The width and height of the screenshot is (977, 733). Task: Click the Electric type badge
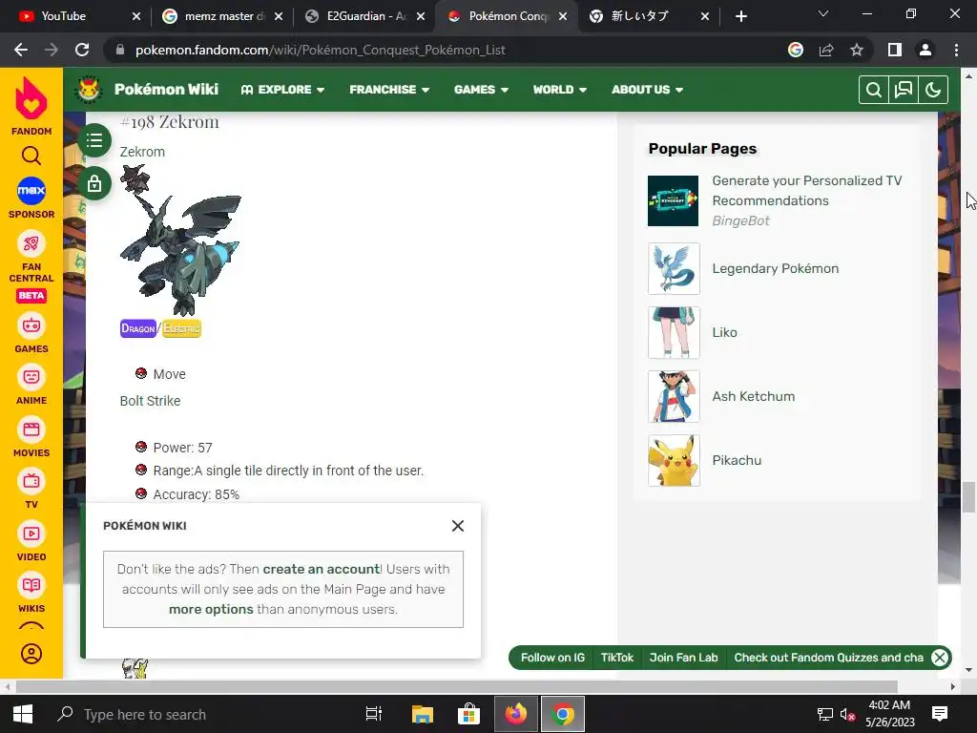pos(182,328)
